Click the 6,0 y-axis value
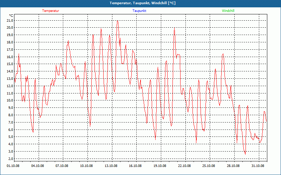The height and width of the screenshot is (175, 281). point(11,129)
